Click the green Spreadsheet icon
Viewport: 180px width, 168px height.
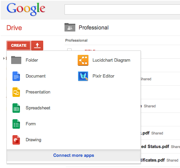coord(16,108)
